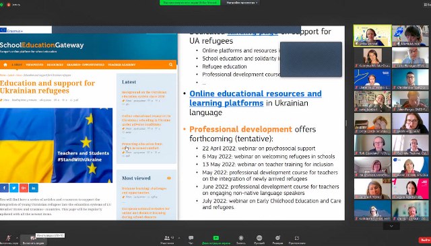Click green encryption shield icon top-left
The height and width of the screenshot is (246, 431).
coord(1,5)
